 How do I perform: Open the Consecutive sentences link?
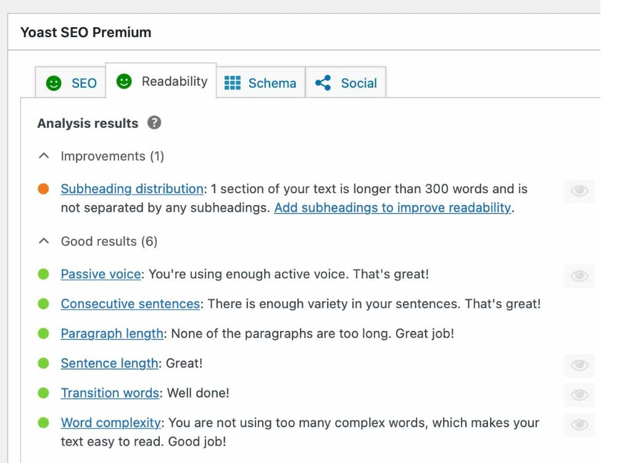click(x=130, y=304)
